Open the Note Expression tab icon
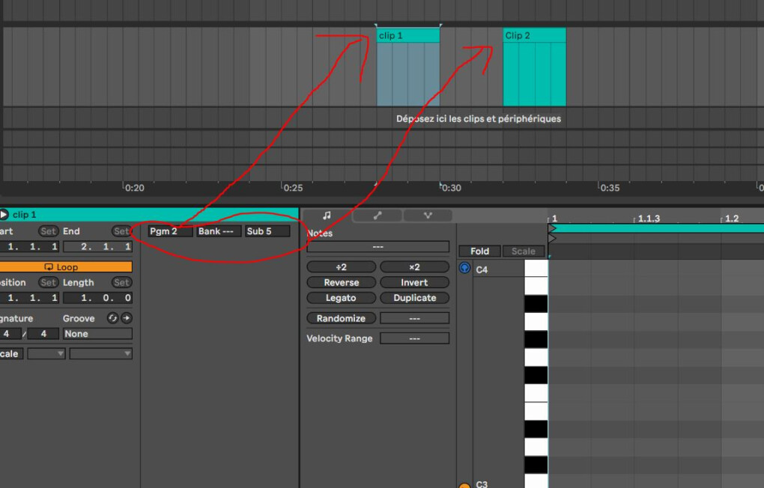 [x=427, y=216]
